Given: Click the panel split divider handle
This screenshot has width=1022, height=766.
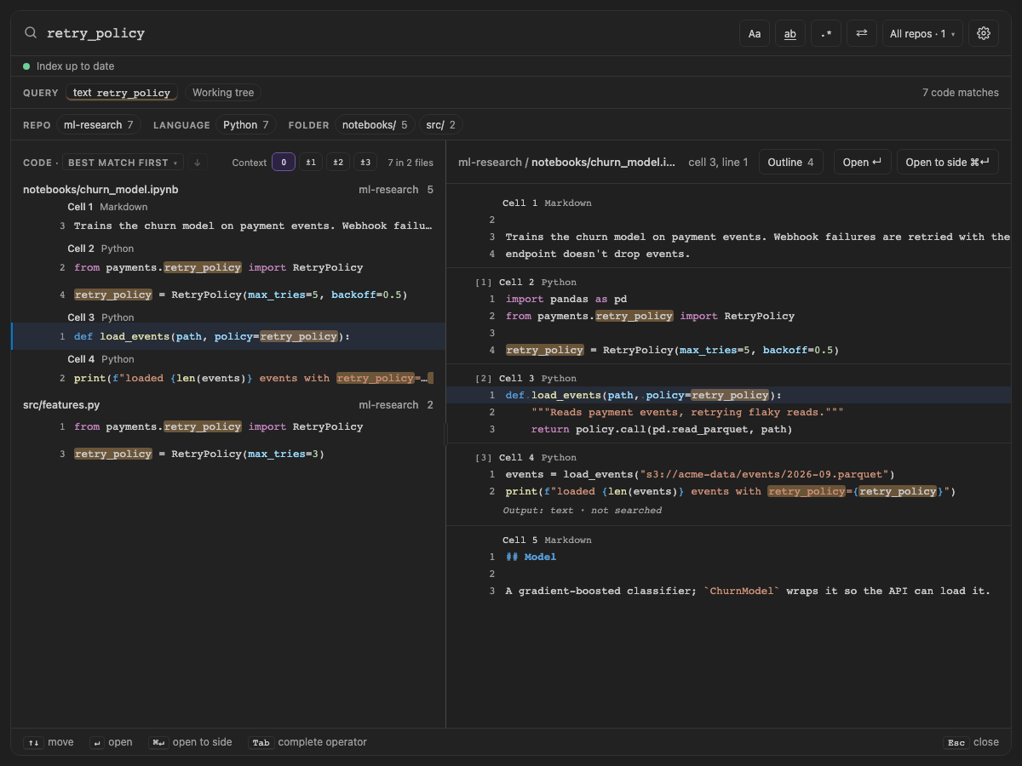Looking at the screenshot, I should pyautogui.click(x=445, y=434).
